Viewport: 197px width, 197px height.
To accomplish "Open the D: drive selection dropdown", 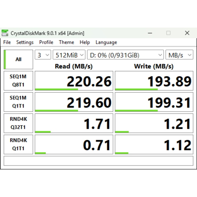I will [x=125, y=55].
